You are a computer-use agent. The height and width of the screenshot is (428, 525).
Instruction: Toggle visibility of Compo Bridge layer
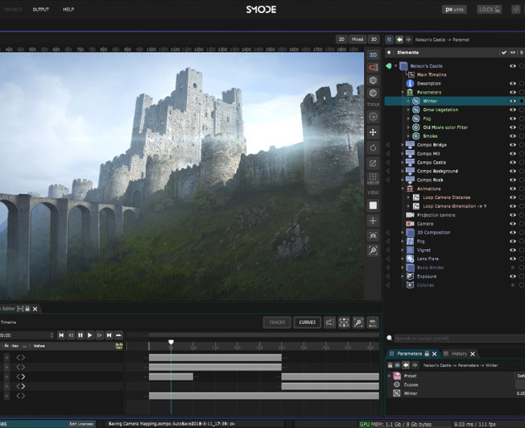click(x=511, y=145)
